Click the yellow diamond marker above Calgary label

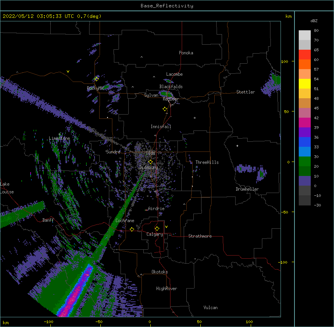157,229
